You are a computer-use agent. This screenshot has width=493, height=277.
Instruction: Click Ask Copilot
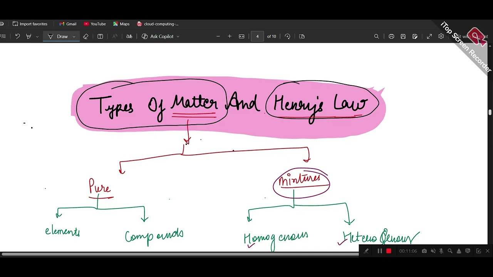point(158,36)
